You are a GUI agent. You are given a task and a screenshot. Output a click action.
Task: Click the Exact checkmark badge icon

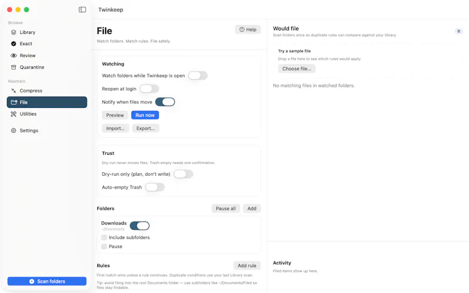[13, 43]
